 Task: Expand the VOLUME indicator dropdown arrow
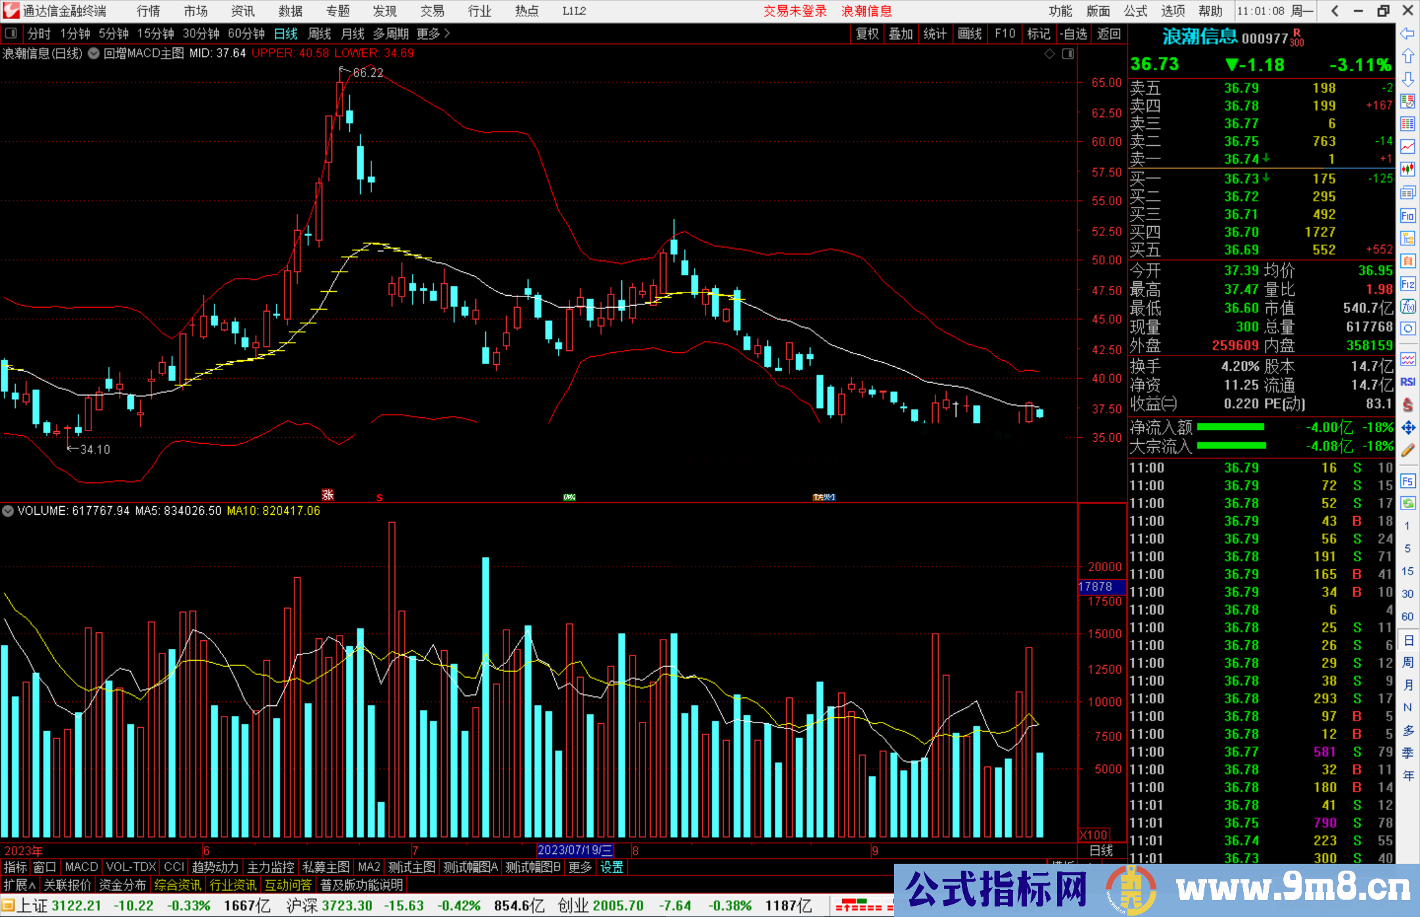click(x=8, y=511)
